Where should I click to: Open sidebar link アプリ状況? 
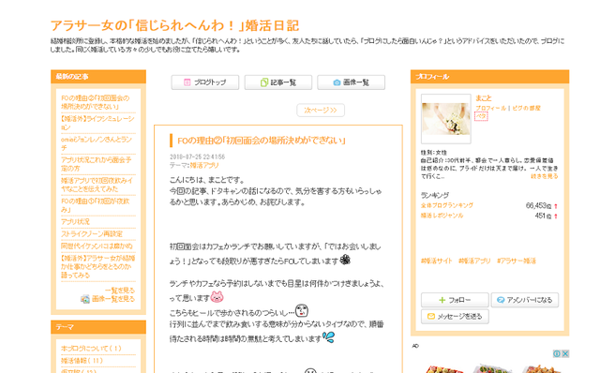pyautogui.click(x=75, y=222)
